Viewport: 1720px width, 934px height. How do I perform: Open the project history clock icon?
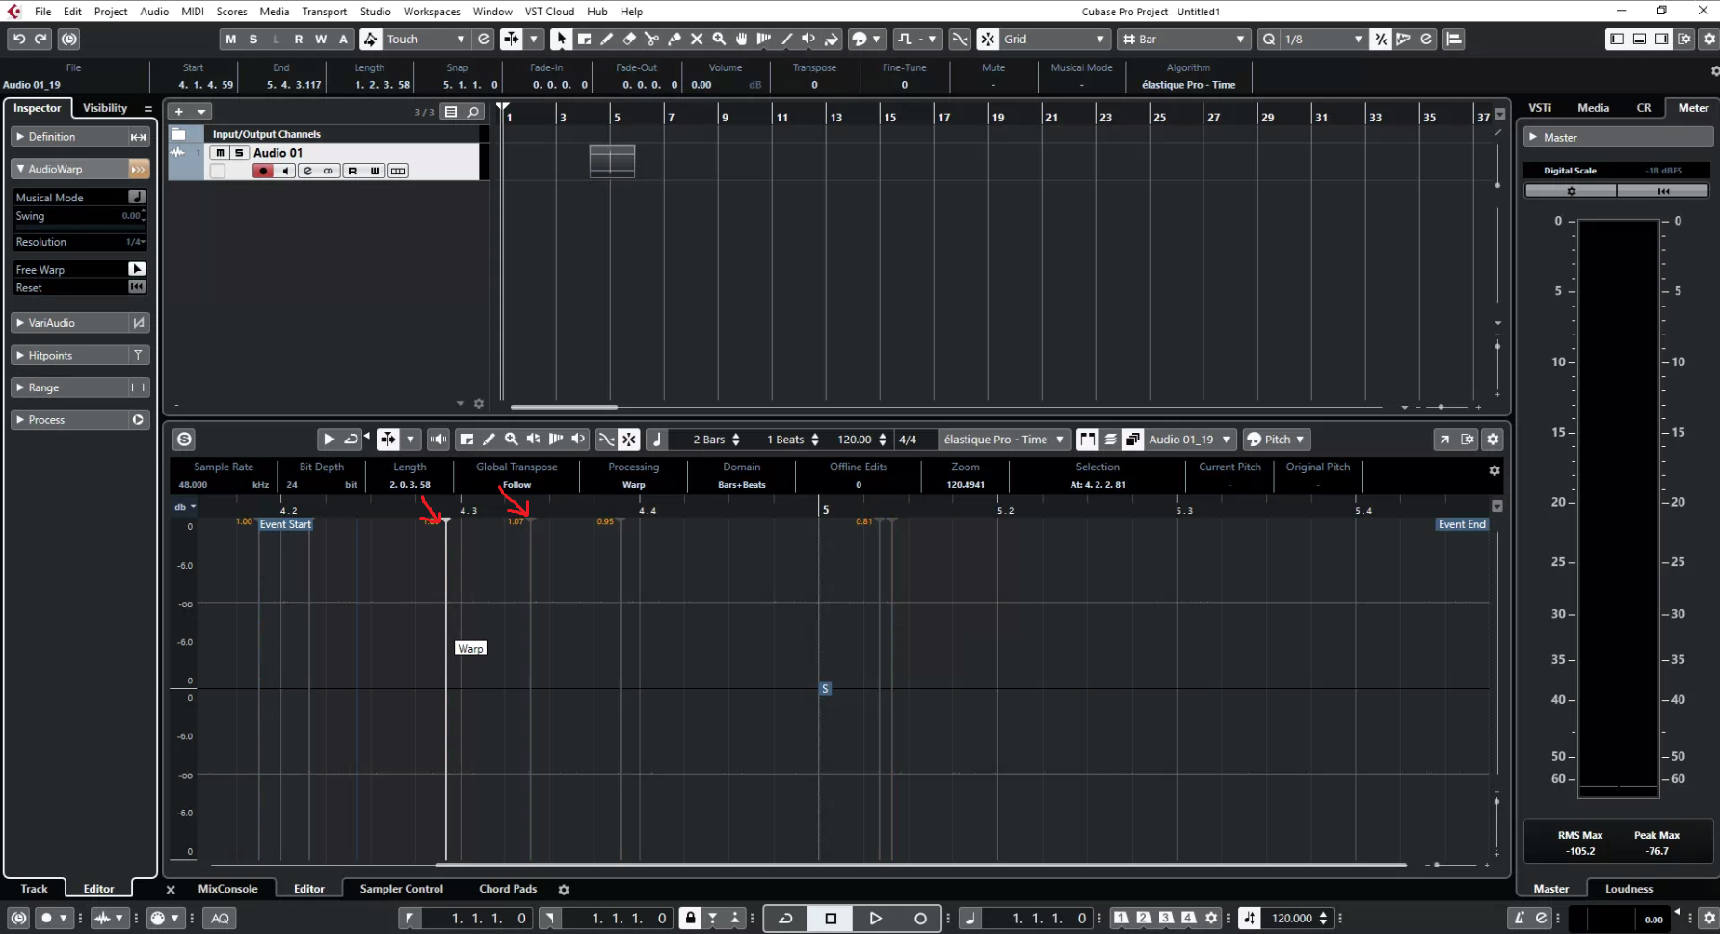pos(68,39)
